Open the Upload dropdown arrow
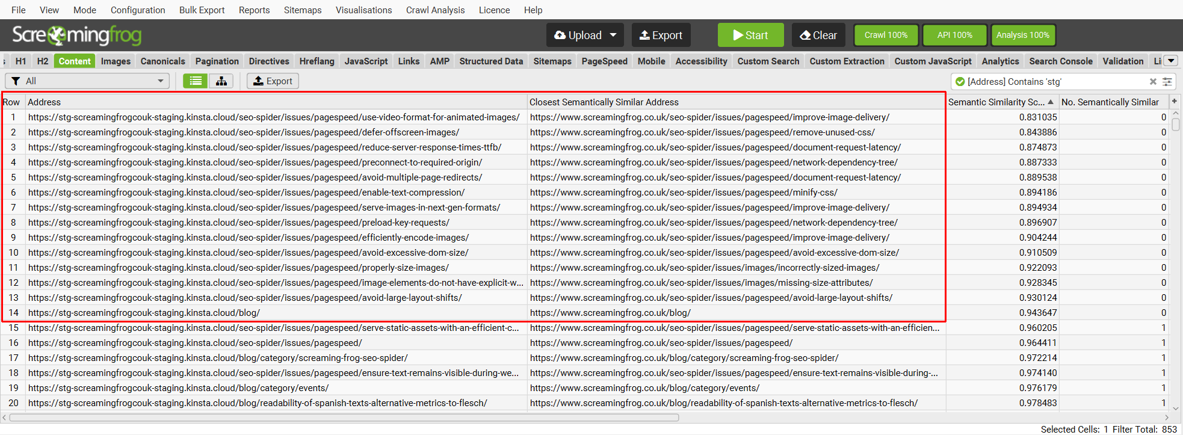The image size is (1183, 435). click(x=614, y=35)
